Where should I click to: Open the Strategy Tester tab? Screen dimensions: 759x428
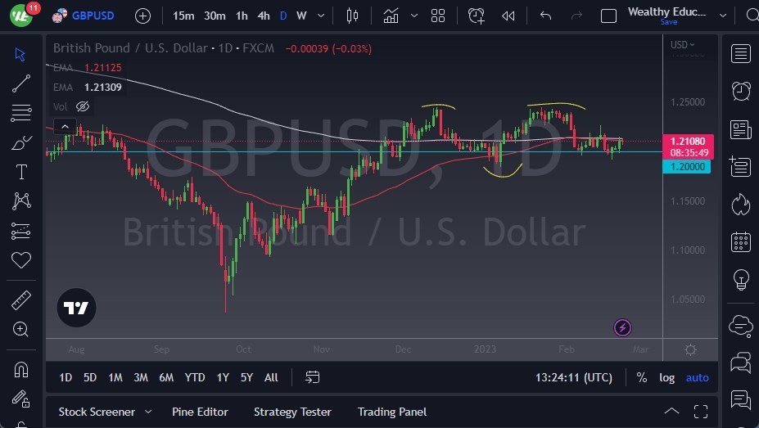click(292, 412)
